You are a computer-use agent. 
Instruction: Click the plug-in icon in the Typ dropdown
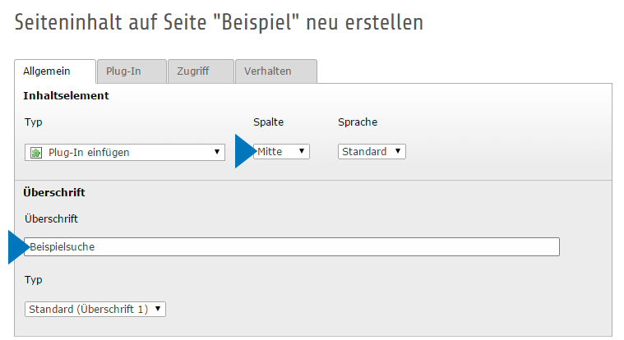click(x=36, y=152)
